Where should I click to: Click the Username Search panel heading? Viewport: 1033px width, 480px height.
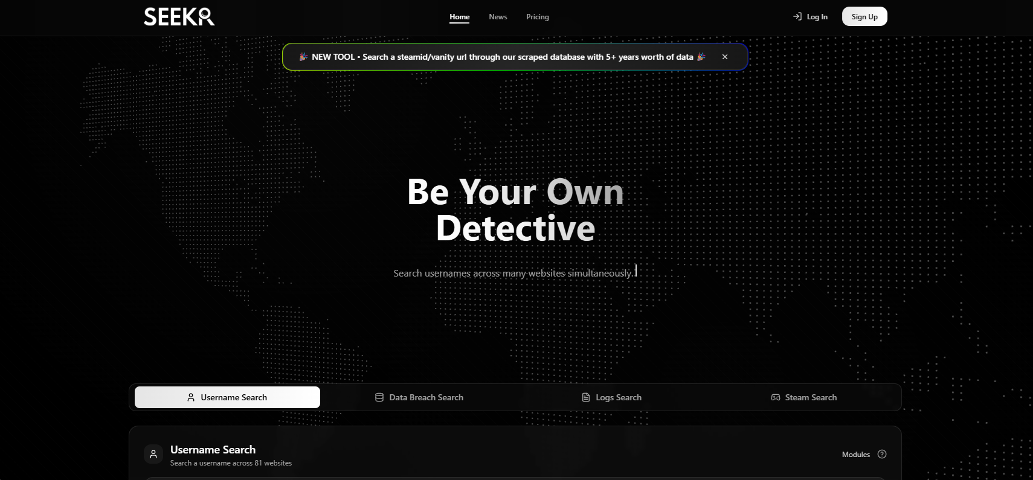click(x=213, y=450)
